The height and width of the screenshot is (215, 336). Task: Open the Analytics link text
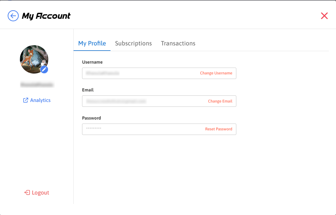[x=40, y=100]
